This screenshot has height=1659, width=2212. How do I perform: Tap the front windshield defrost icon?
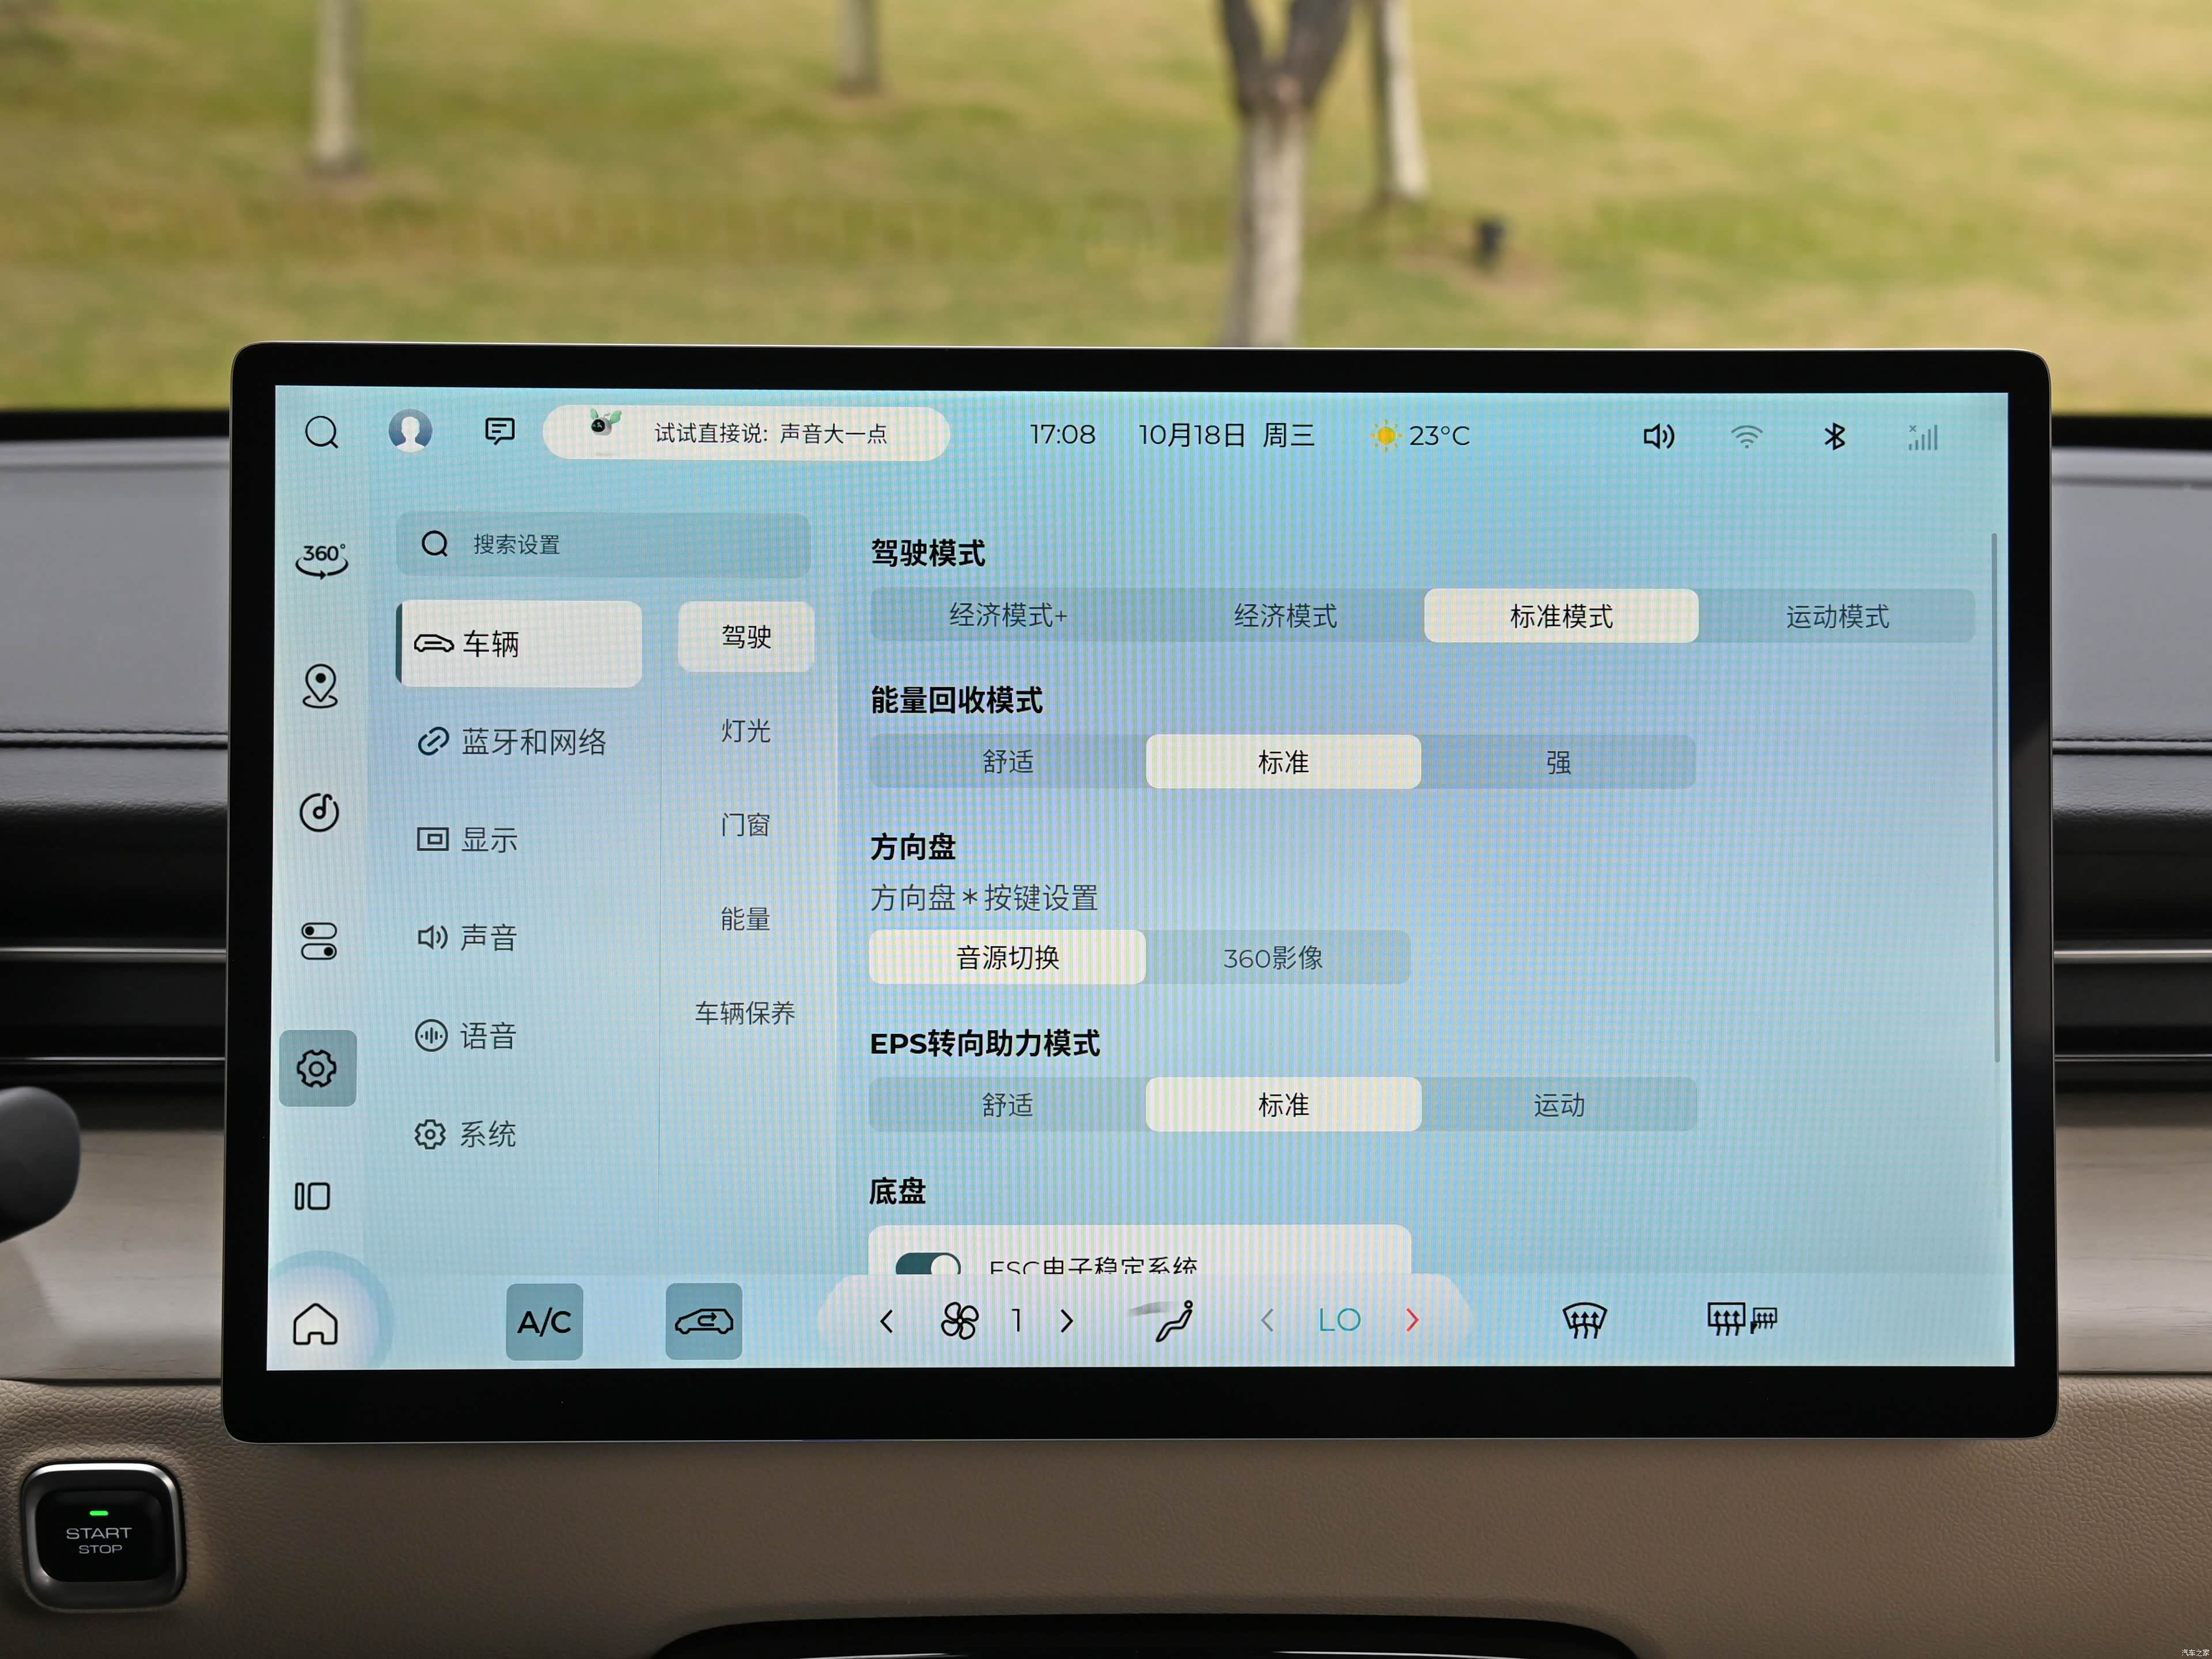(1584, 1320)
